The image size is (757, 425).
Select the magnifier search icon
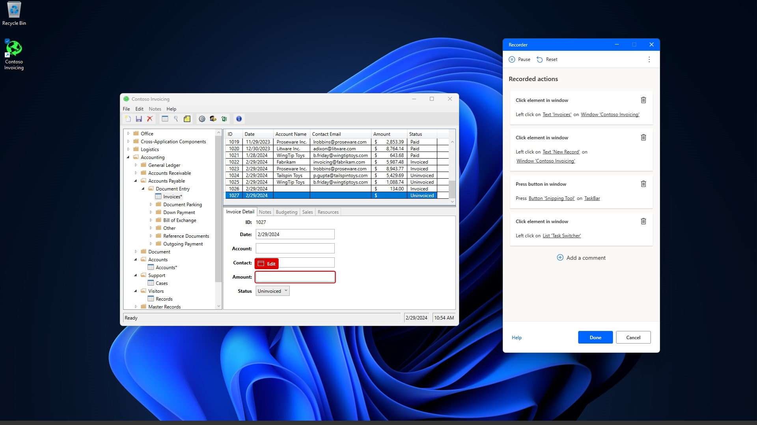click(x=176, y=119)
